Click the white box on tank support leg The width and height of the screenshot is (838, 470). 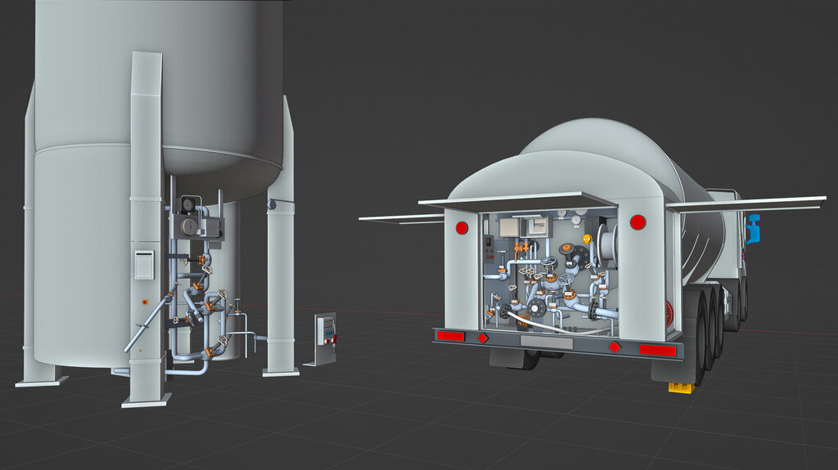144,264
